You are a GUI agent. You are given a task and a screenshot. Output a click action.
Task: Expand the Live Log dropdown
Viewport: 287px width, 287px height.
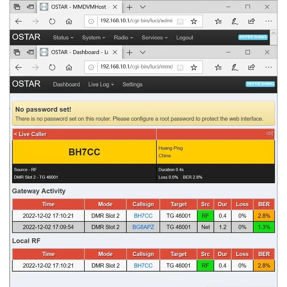click(101, 84)
